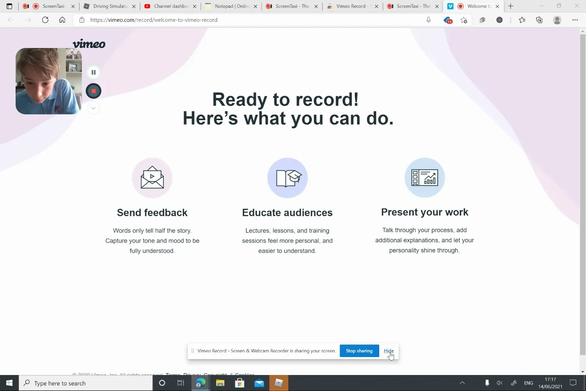Hide the screen sharing notification bar
Viewport: 586px width, 391px height.
389,351
